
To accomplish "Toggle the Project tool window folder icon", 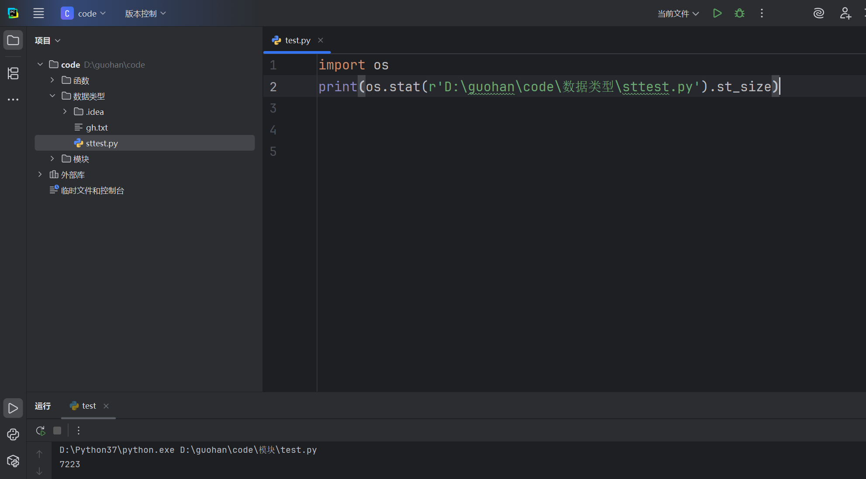I will (13, 41).
